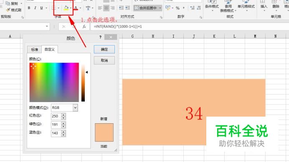Click the new/current color preview swatch

pyautogui.click(x=104, y=132)
